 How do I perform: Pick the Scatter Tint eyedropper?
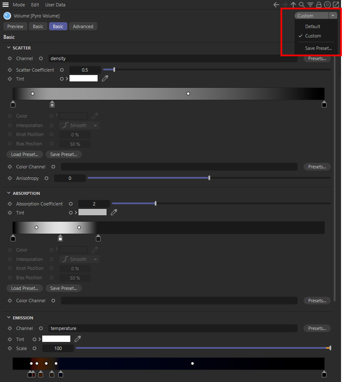click(105, 78)
